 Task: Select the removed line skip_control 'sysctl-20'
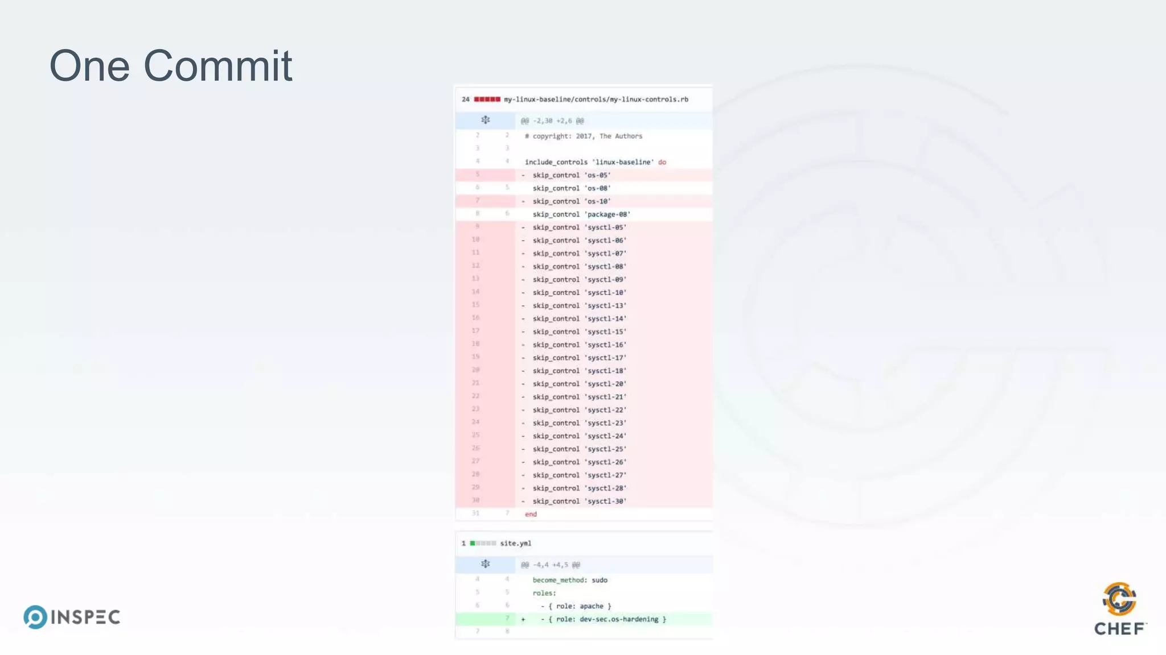(584, 384)
